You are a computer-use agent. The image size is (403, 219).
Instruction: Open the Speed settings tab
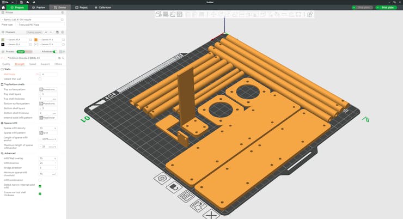pyautogui.click(x=33, y=64)
